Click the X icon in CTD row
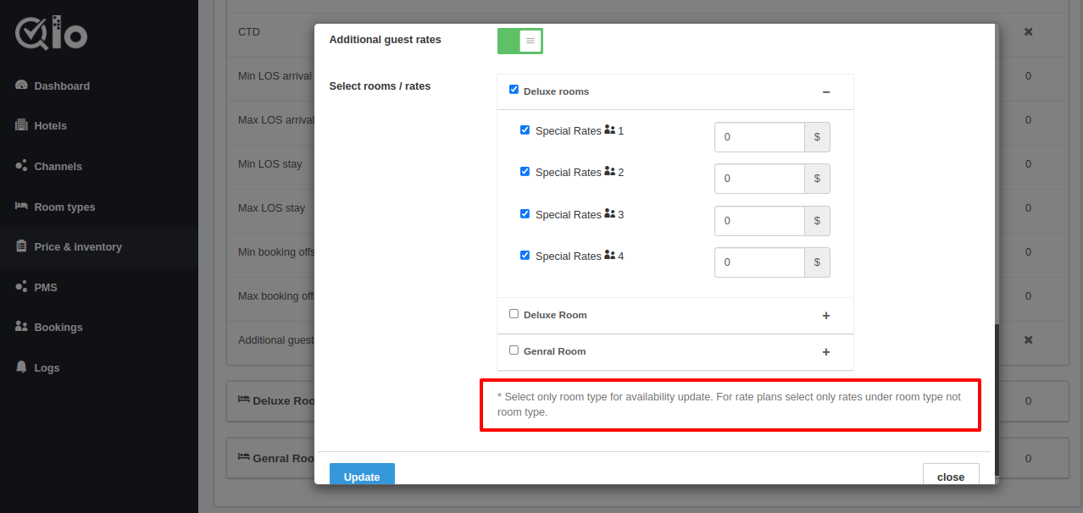This screenshot has height=513, width=1083. click(1028, 31)
